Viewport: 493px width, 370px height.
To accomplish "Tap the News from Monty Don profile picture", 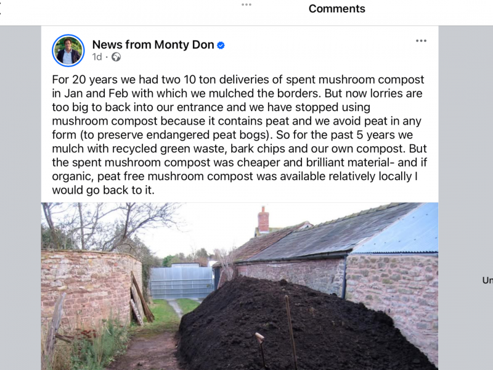I will click(68, 51).
